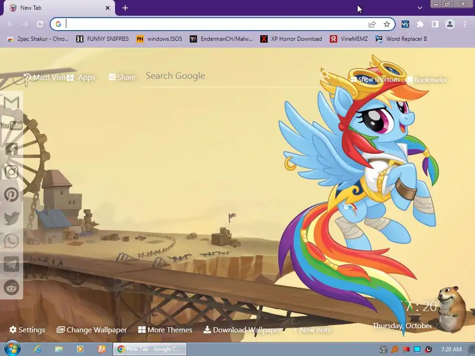Open Most Visited sites list
The image size is (475, 356).
pos(45,77)
